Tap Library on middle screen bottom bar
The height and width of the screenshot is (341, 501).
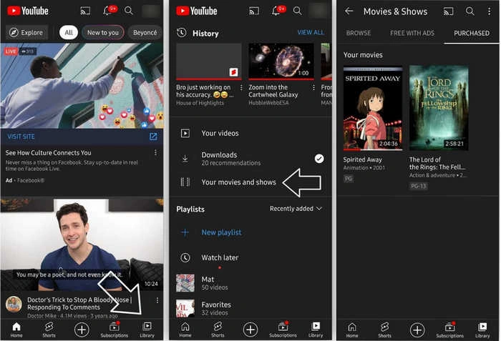(x=316, y=330)
